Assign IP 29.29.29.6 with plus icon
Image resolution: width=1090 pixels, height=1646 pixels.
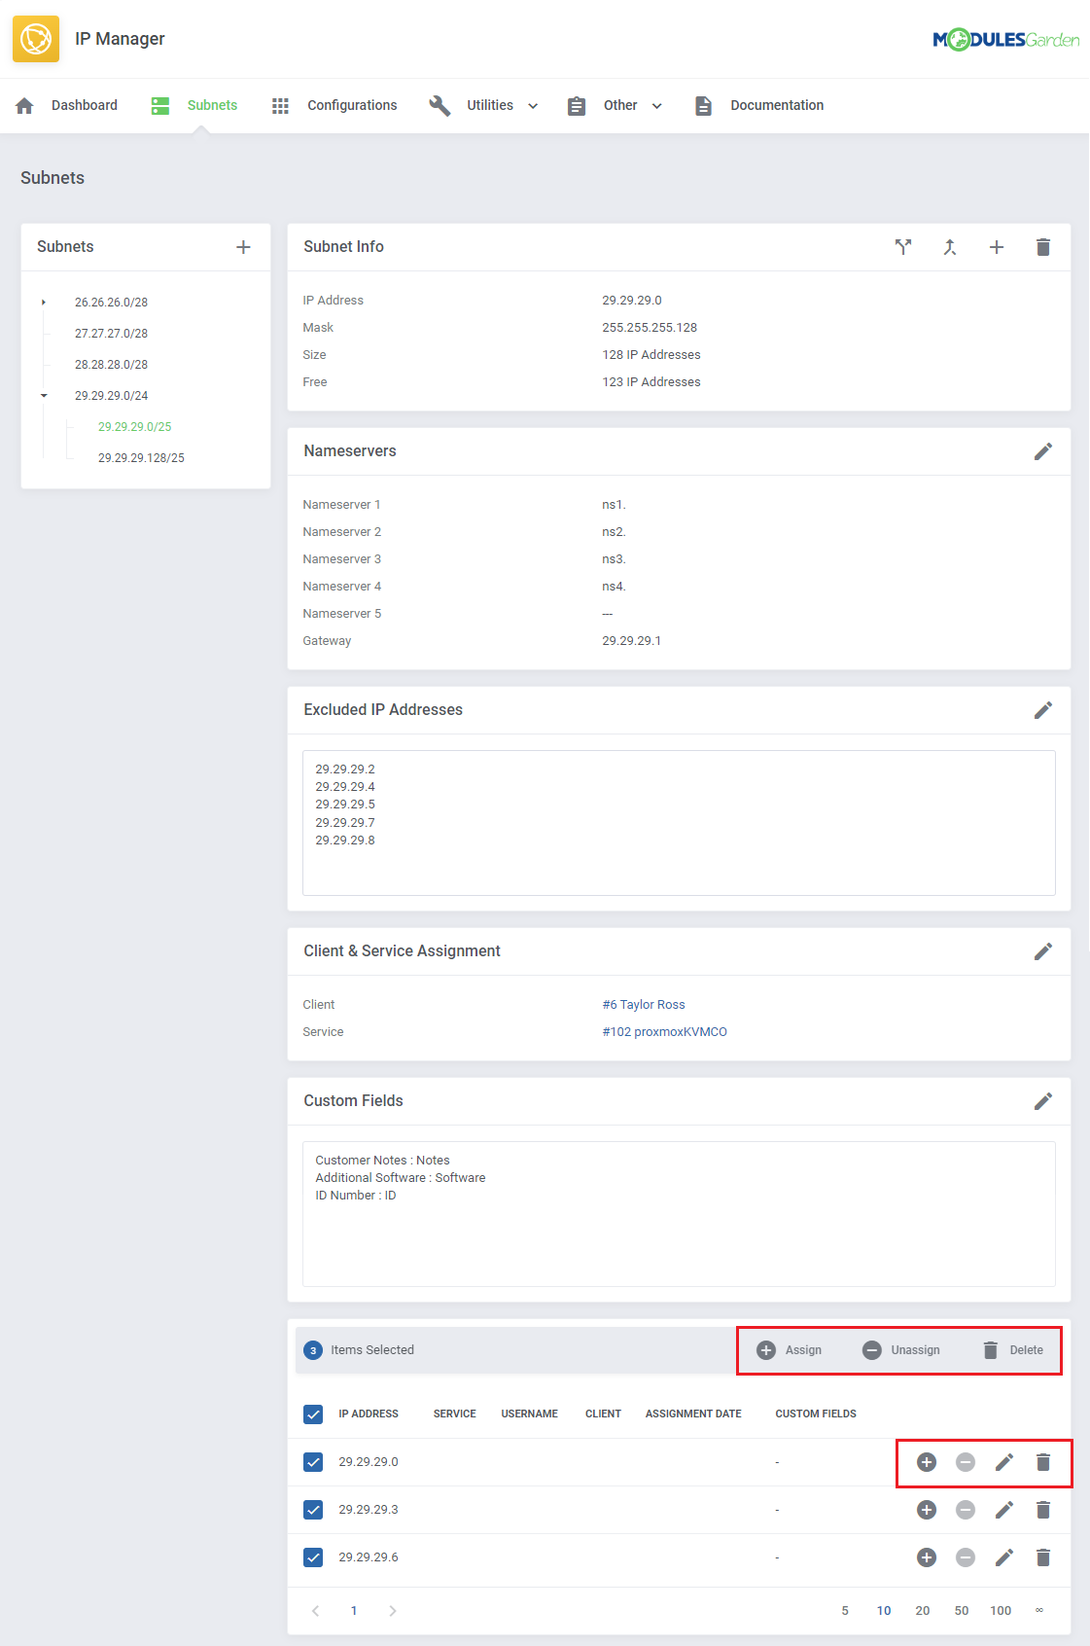click(x=927, y=1557)
